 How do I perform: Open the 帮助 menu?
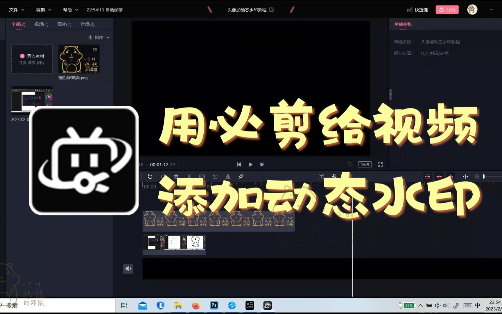pos(71,10)
